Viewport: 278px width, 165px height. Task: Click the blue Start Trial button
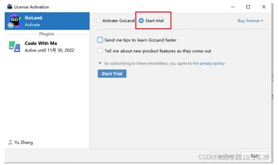click(x=112, y=74)
